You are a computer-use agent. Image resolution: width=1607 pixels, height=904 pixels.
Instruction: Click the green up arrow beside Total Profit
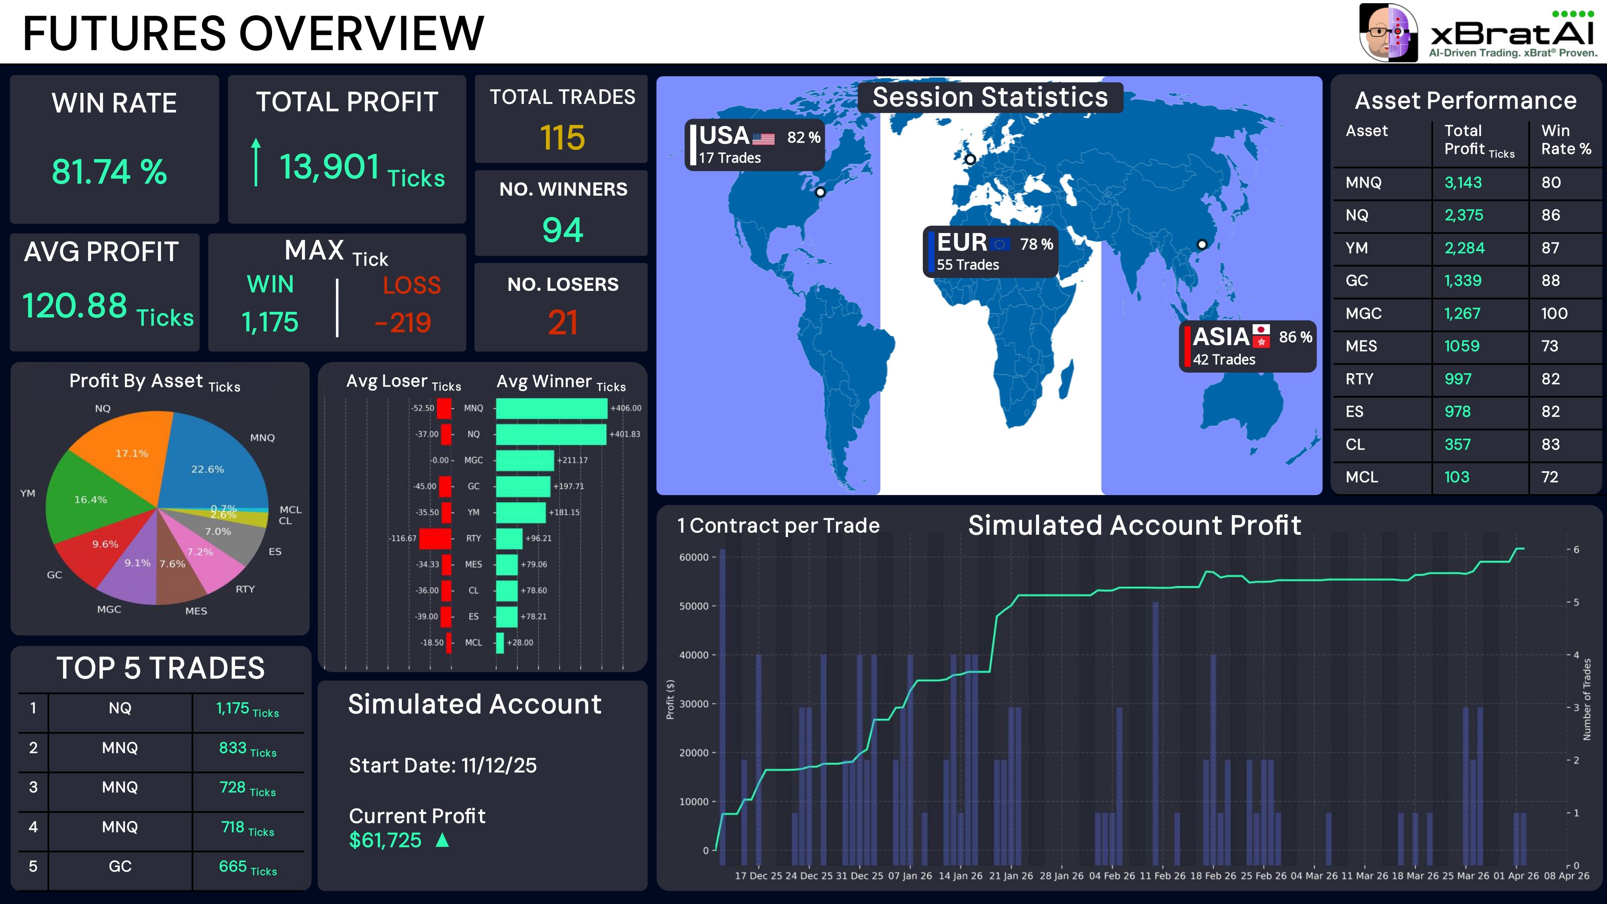click(256, 162)
